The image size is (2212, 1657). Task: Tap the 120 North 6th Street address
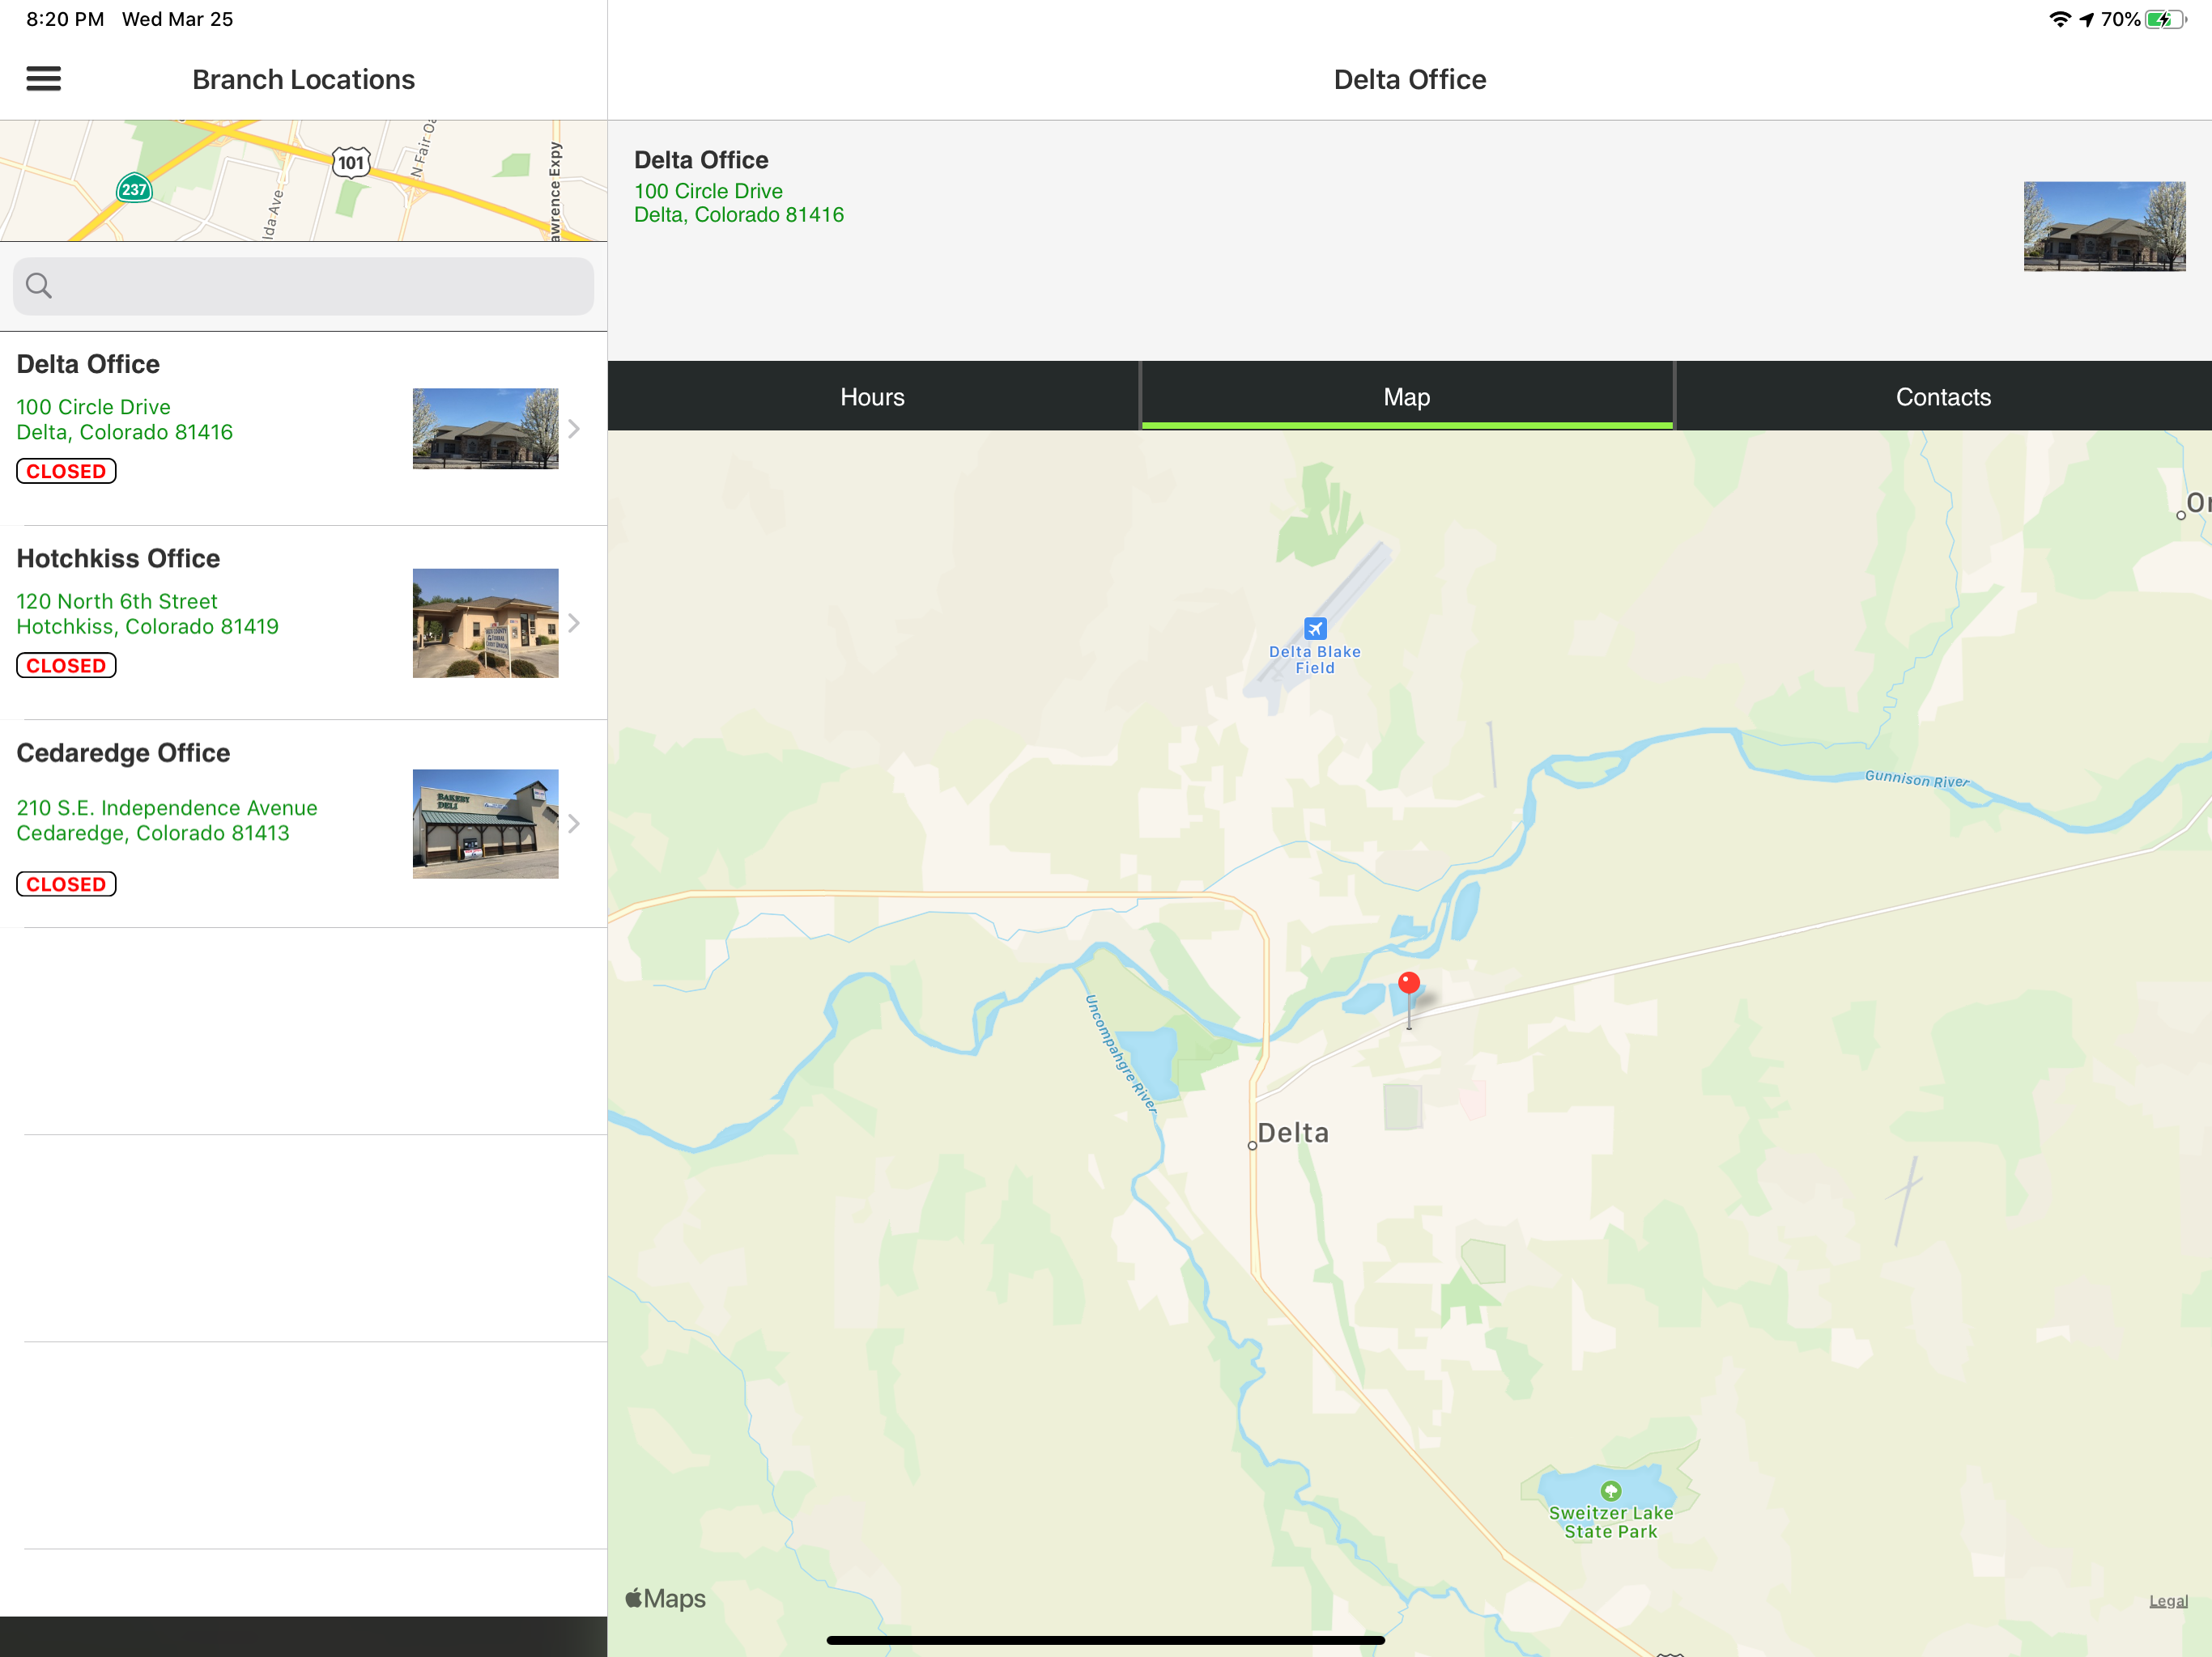148,613
